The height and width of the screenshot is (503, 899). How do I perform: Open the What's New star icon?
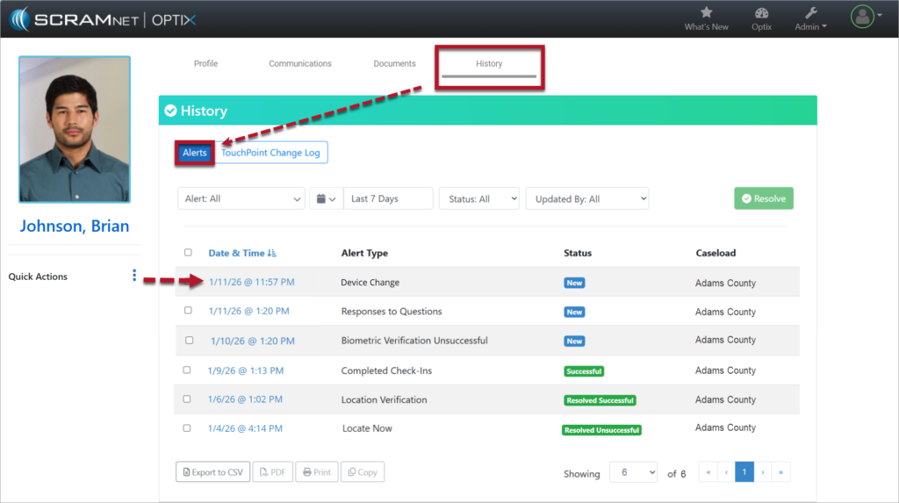(706, 13)
